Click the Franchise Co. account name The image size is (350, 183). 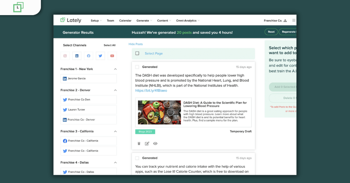273,21
